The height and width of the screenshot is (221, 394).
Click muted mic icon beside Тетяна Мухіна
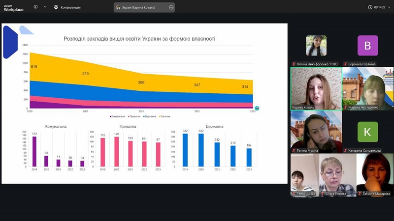coord(294,151)
